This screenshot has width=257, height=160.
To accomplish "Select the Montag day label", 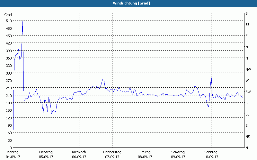I will point(13,152).
